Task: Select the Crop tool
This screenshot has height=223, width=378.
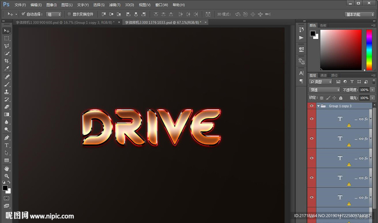Action: (7, 61)
